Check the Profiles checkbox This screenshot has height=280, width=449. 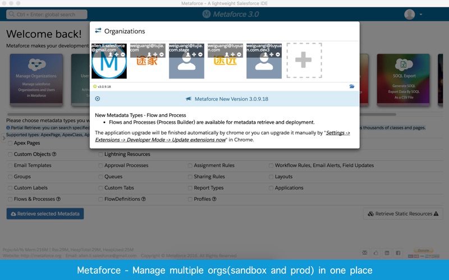point(190,199)
